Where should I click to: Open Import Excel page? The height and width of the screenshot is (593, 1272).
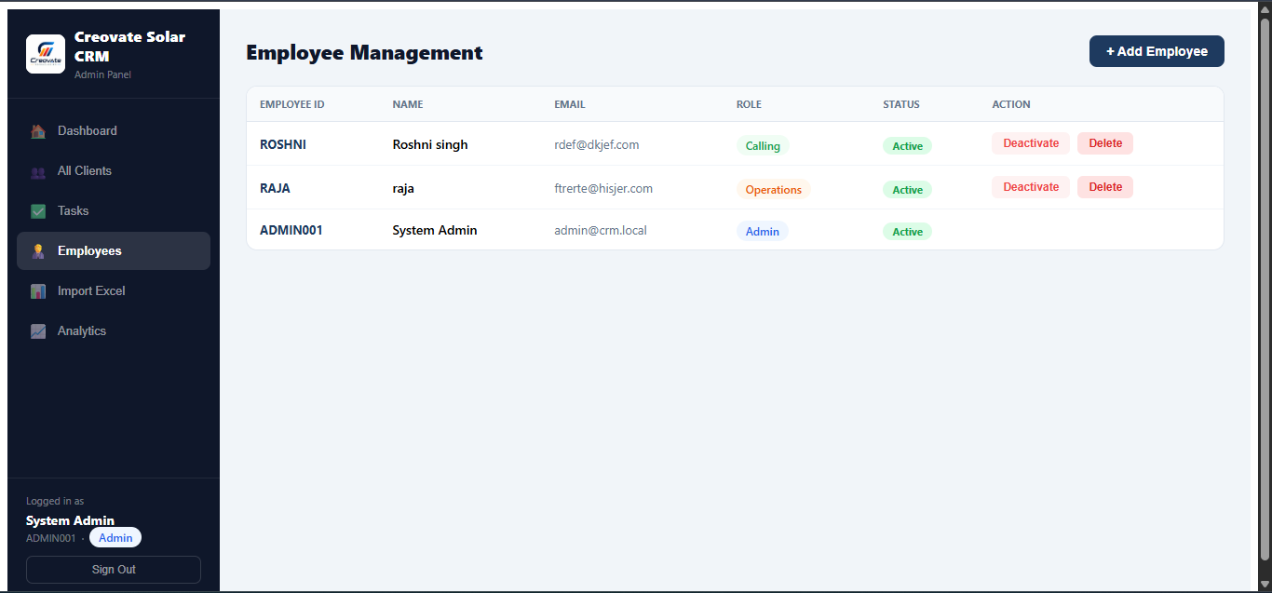point(114,291)
